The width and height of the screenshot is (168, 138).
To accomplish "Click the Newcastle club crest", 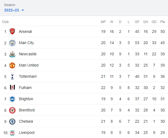I will (12, 54).
